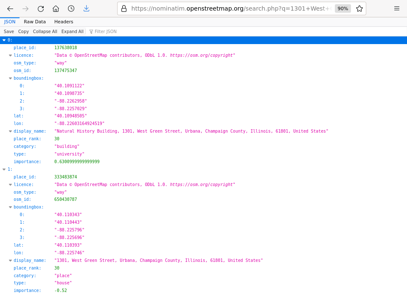
Task: Collapse the result 0 row
Action: coord(4,40)
